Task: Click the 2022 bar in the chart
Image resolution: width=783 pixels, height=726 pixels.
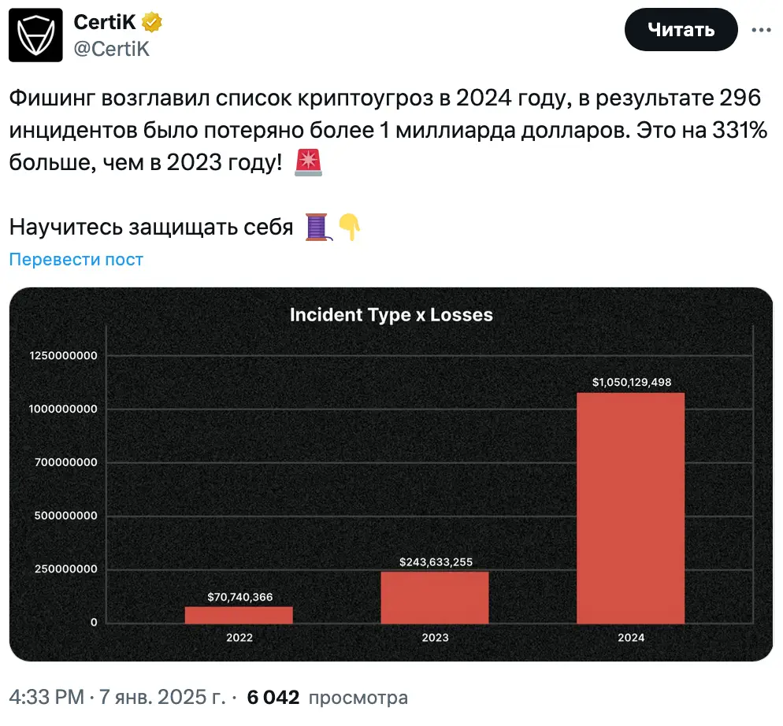Action: click(x=239, y=615)
